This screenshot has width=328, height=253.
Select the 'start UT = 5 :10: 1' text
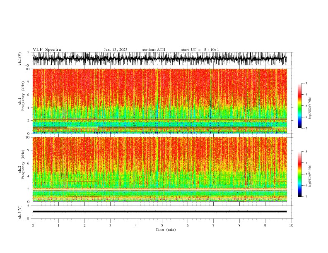coord(200,50)
